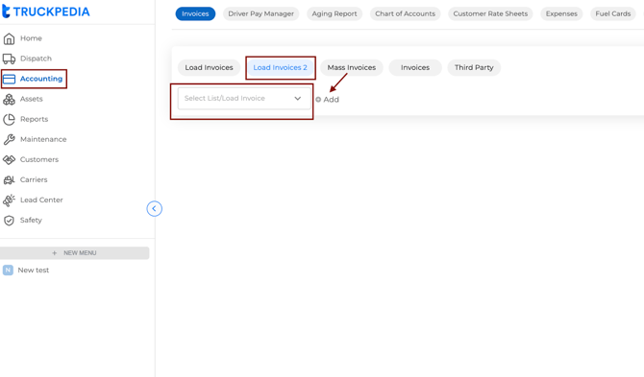Open the Driver Pay Manager section
Image resolution: width=644 pixels, height=377 pixels.
tap(260, 13)
